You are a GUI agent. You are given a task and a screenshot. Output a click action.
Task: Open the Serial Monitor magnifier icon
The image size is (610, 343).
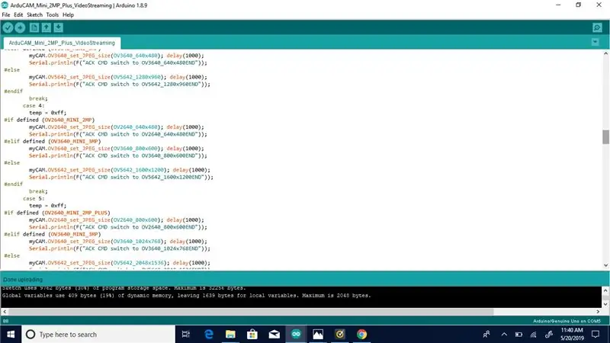[597, 27]
